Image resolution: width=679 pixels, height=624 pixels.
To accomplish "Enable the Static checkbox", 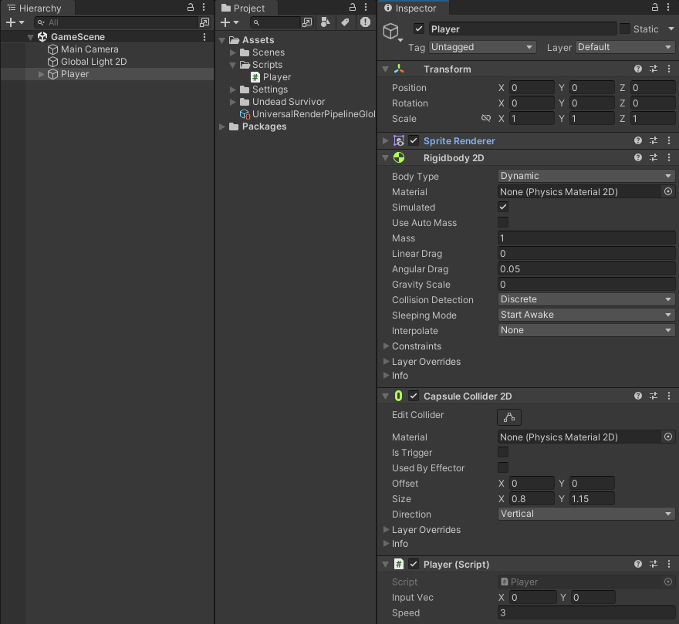I will click(x=624, y=29).
